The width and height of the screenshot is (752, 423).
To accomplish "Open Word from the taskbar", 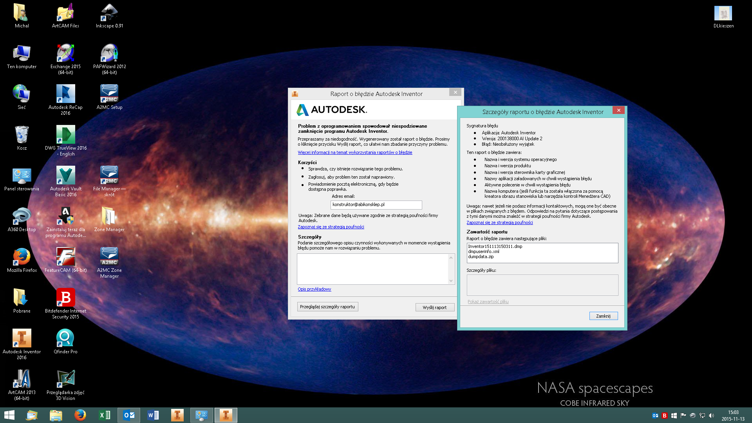I will click(153, 415).
